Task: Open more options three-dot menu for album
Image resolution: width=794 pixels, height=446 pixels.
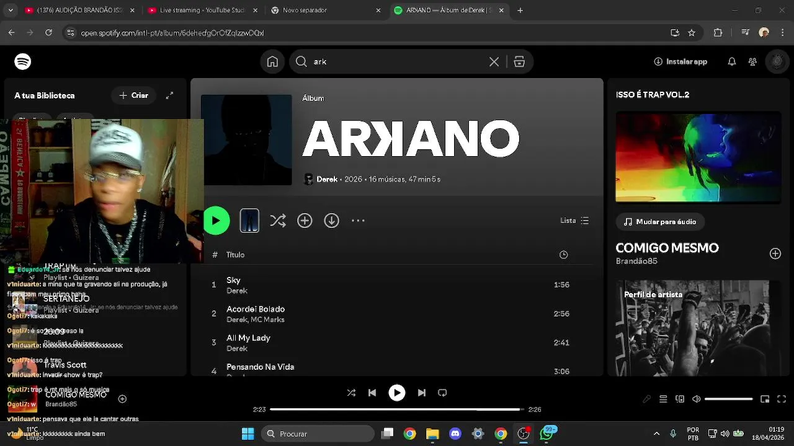Action: point(359,221)
